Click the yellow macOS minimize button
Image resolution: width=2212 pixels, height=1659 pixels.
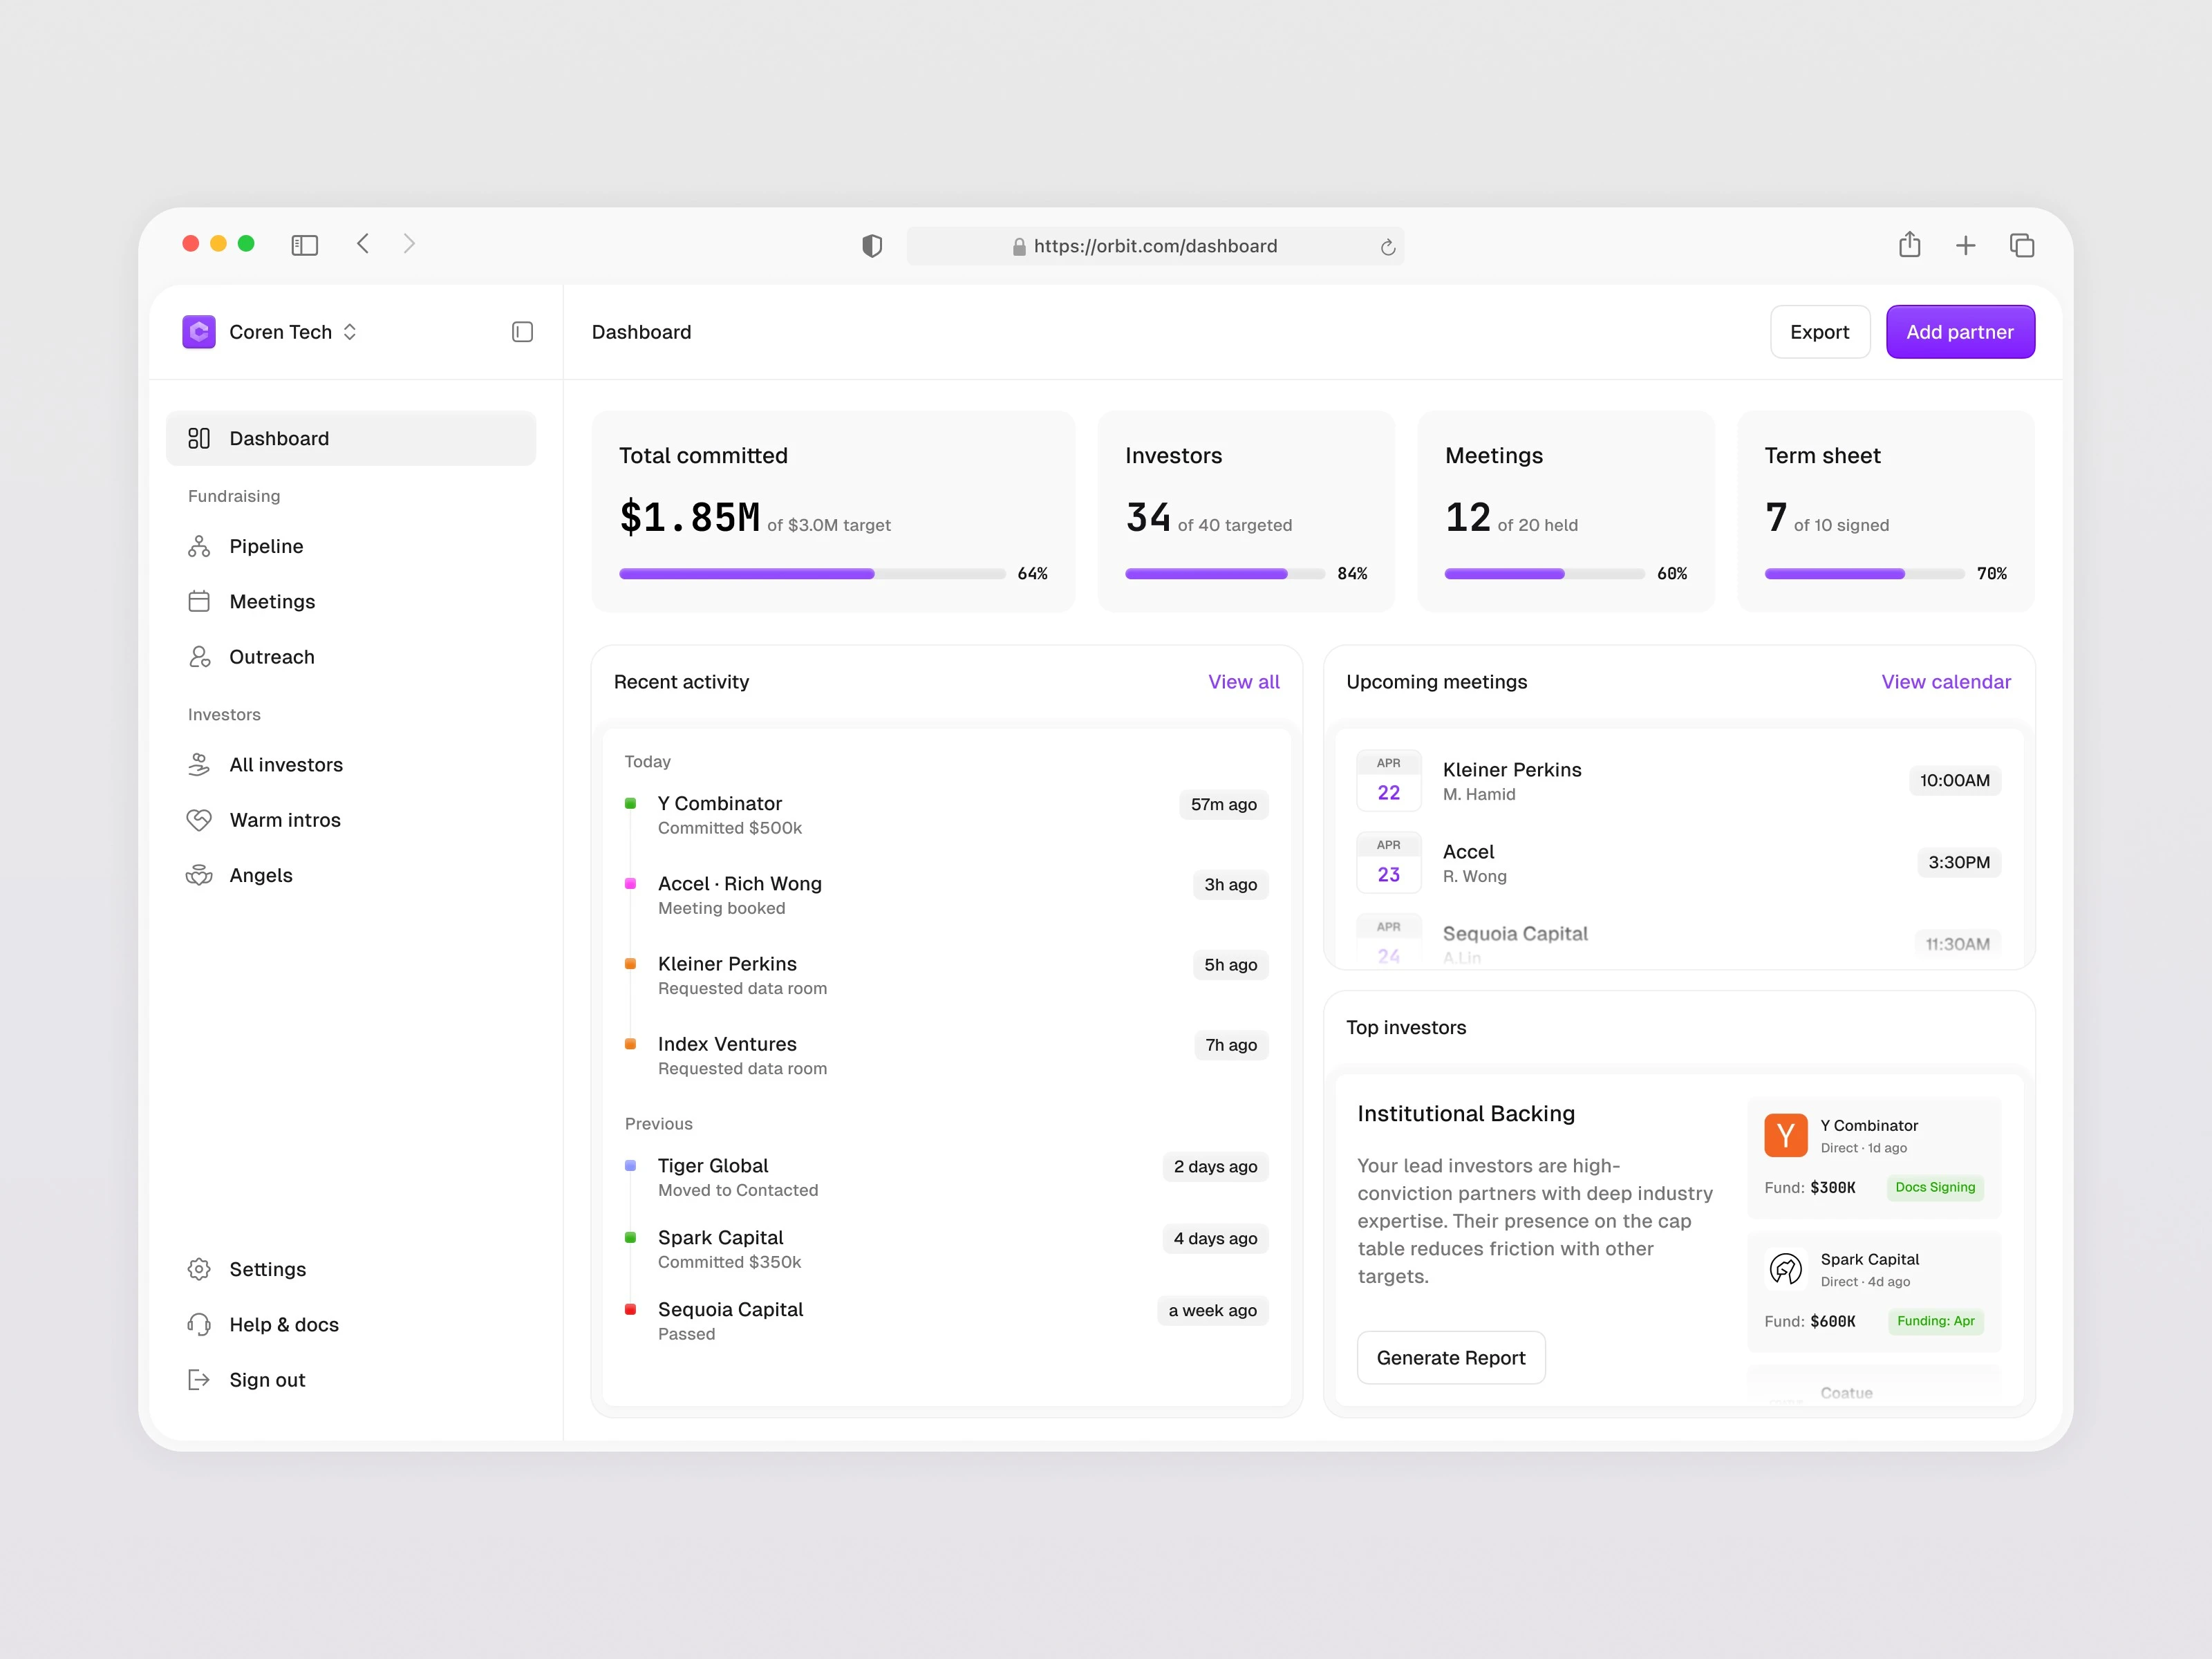(x=218, y=244)
